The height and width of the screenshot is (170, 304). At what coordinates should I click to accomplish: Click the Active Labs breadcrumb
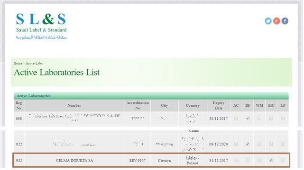pos(34,63)
